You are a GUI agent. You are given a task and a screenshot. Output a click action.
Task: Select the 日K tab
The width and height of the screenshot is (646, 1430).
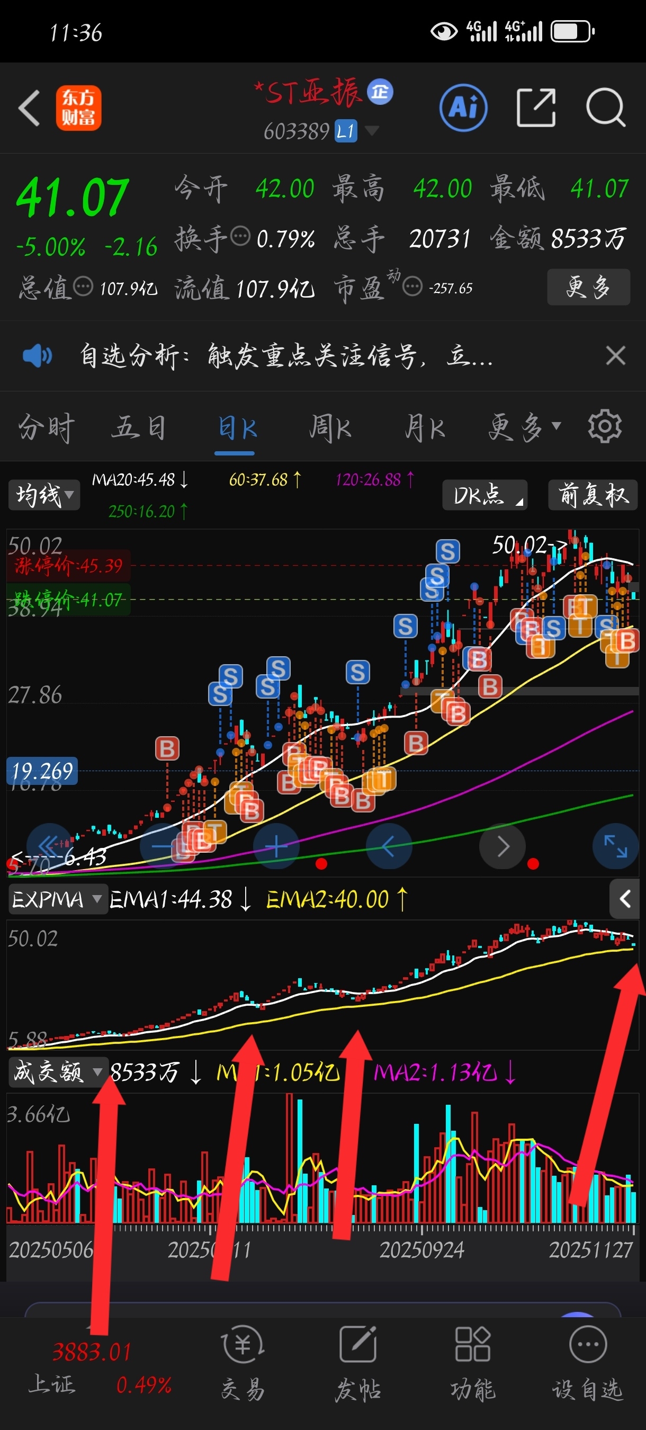(236, 428)
